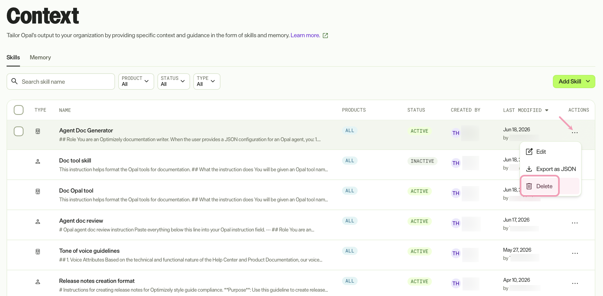Toggle the select-all checkbox in table header
The image size is (603, 296).
click(x=19, y=110)
